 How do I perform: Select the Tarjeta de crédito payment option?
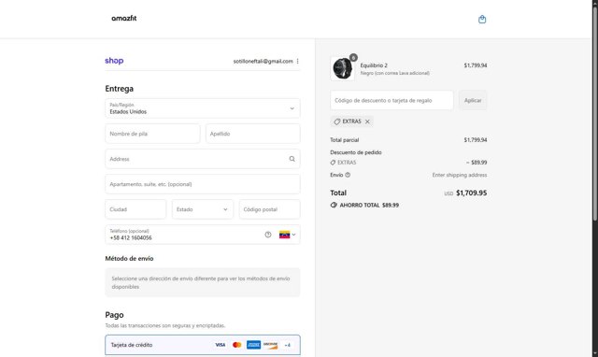click(x=203, y=345)
